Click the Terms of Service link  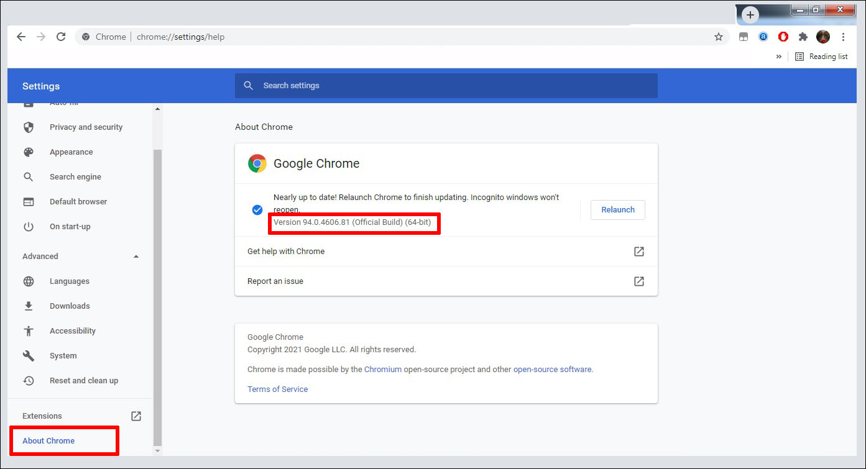[x=277, y=389]
